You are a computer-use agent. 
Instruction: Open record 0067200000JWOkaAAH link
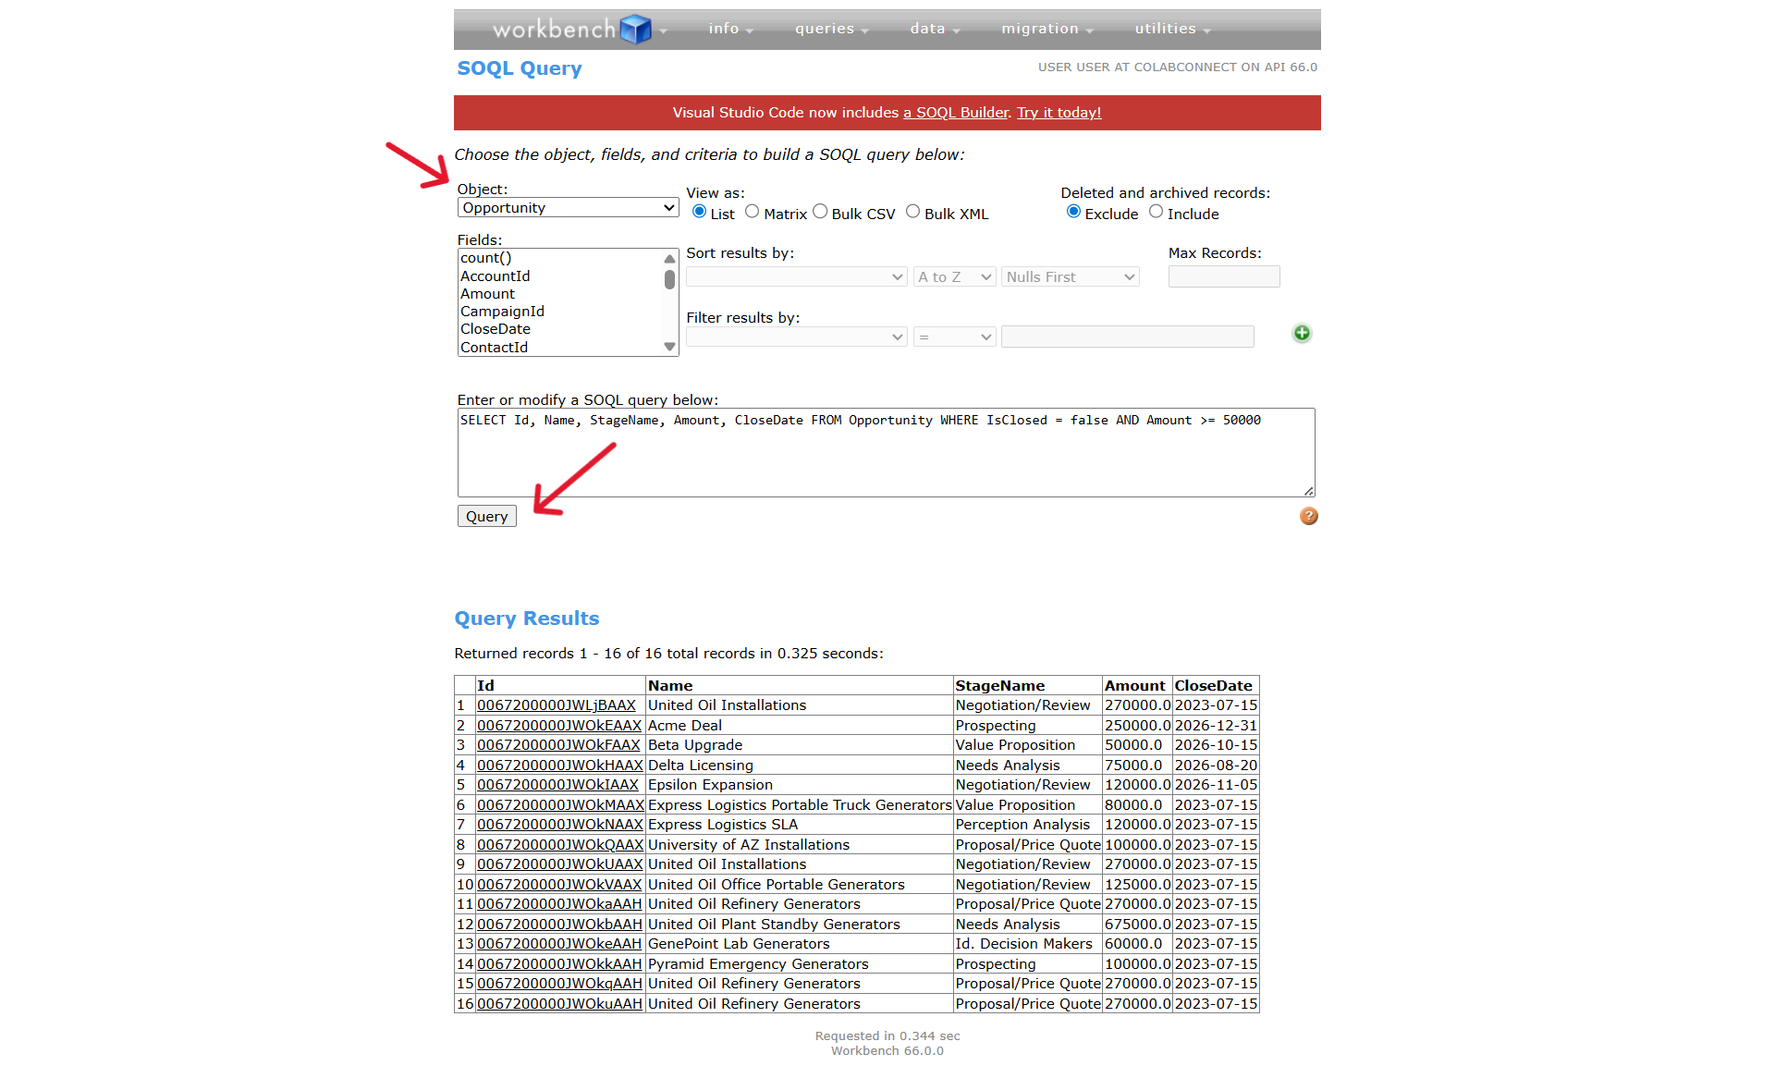[x=559, y=904]
